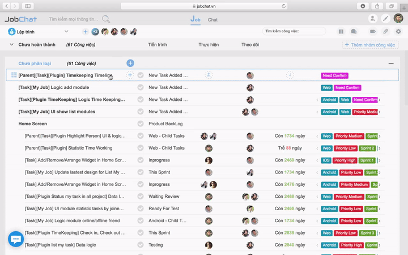Viewport: 408px width, 255px height.
Task: Toggle completion check for Logic add module task
Action: click(x=141, y=87)
